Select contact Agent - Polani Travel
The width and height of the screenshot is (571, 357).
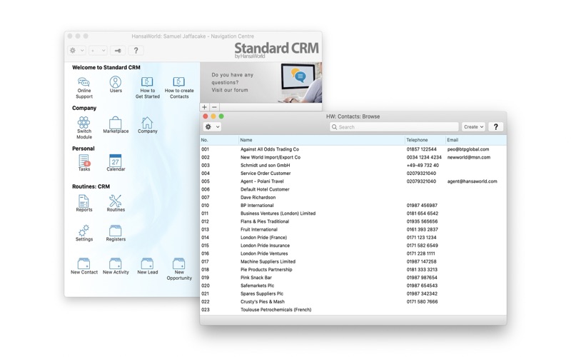coord(353,181)
